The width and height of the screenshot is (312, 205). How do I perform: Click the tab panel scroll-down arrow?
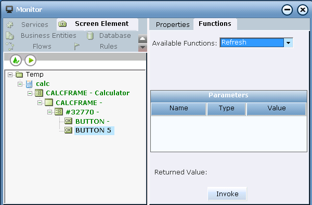click(142, 48)
